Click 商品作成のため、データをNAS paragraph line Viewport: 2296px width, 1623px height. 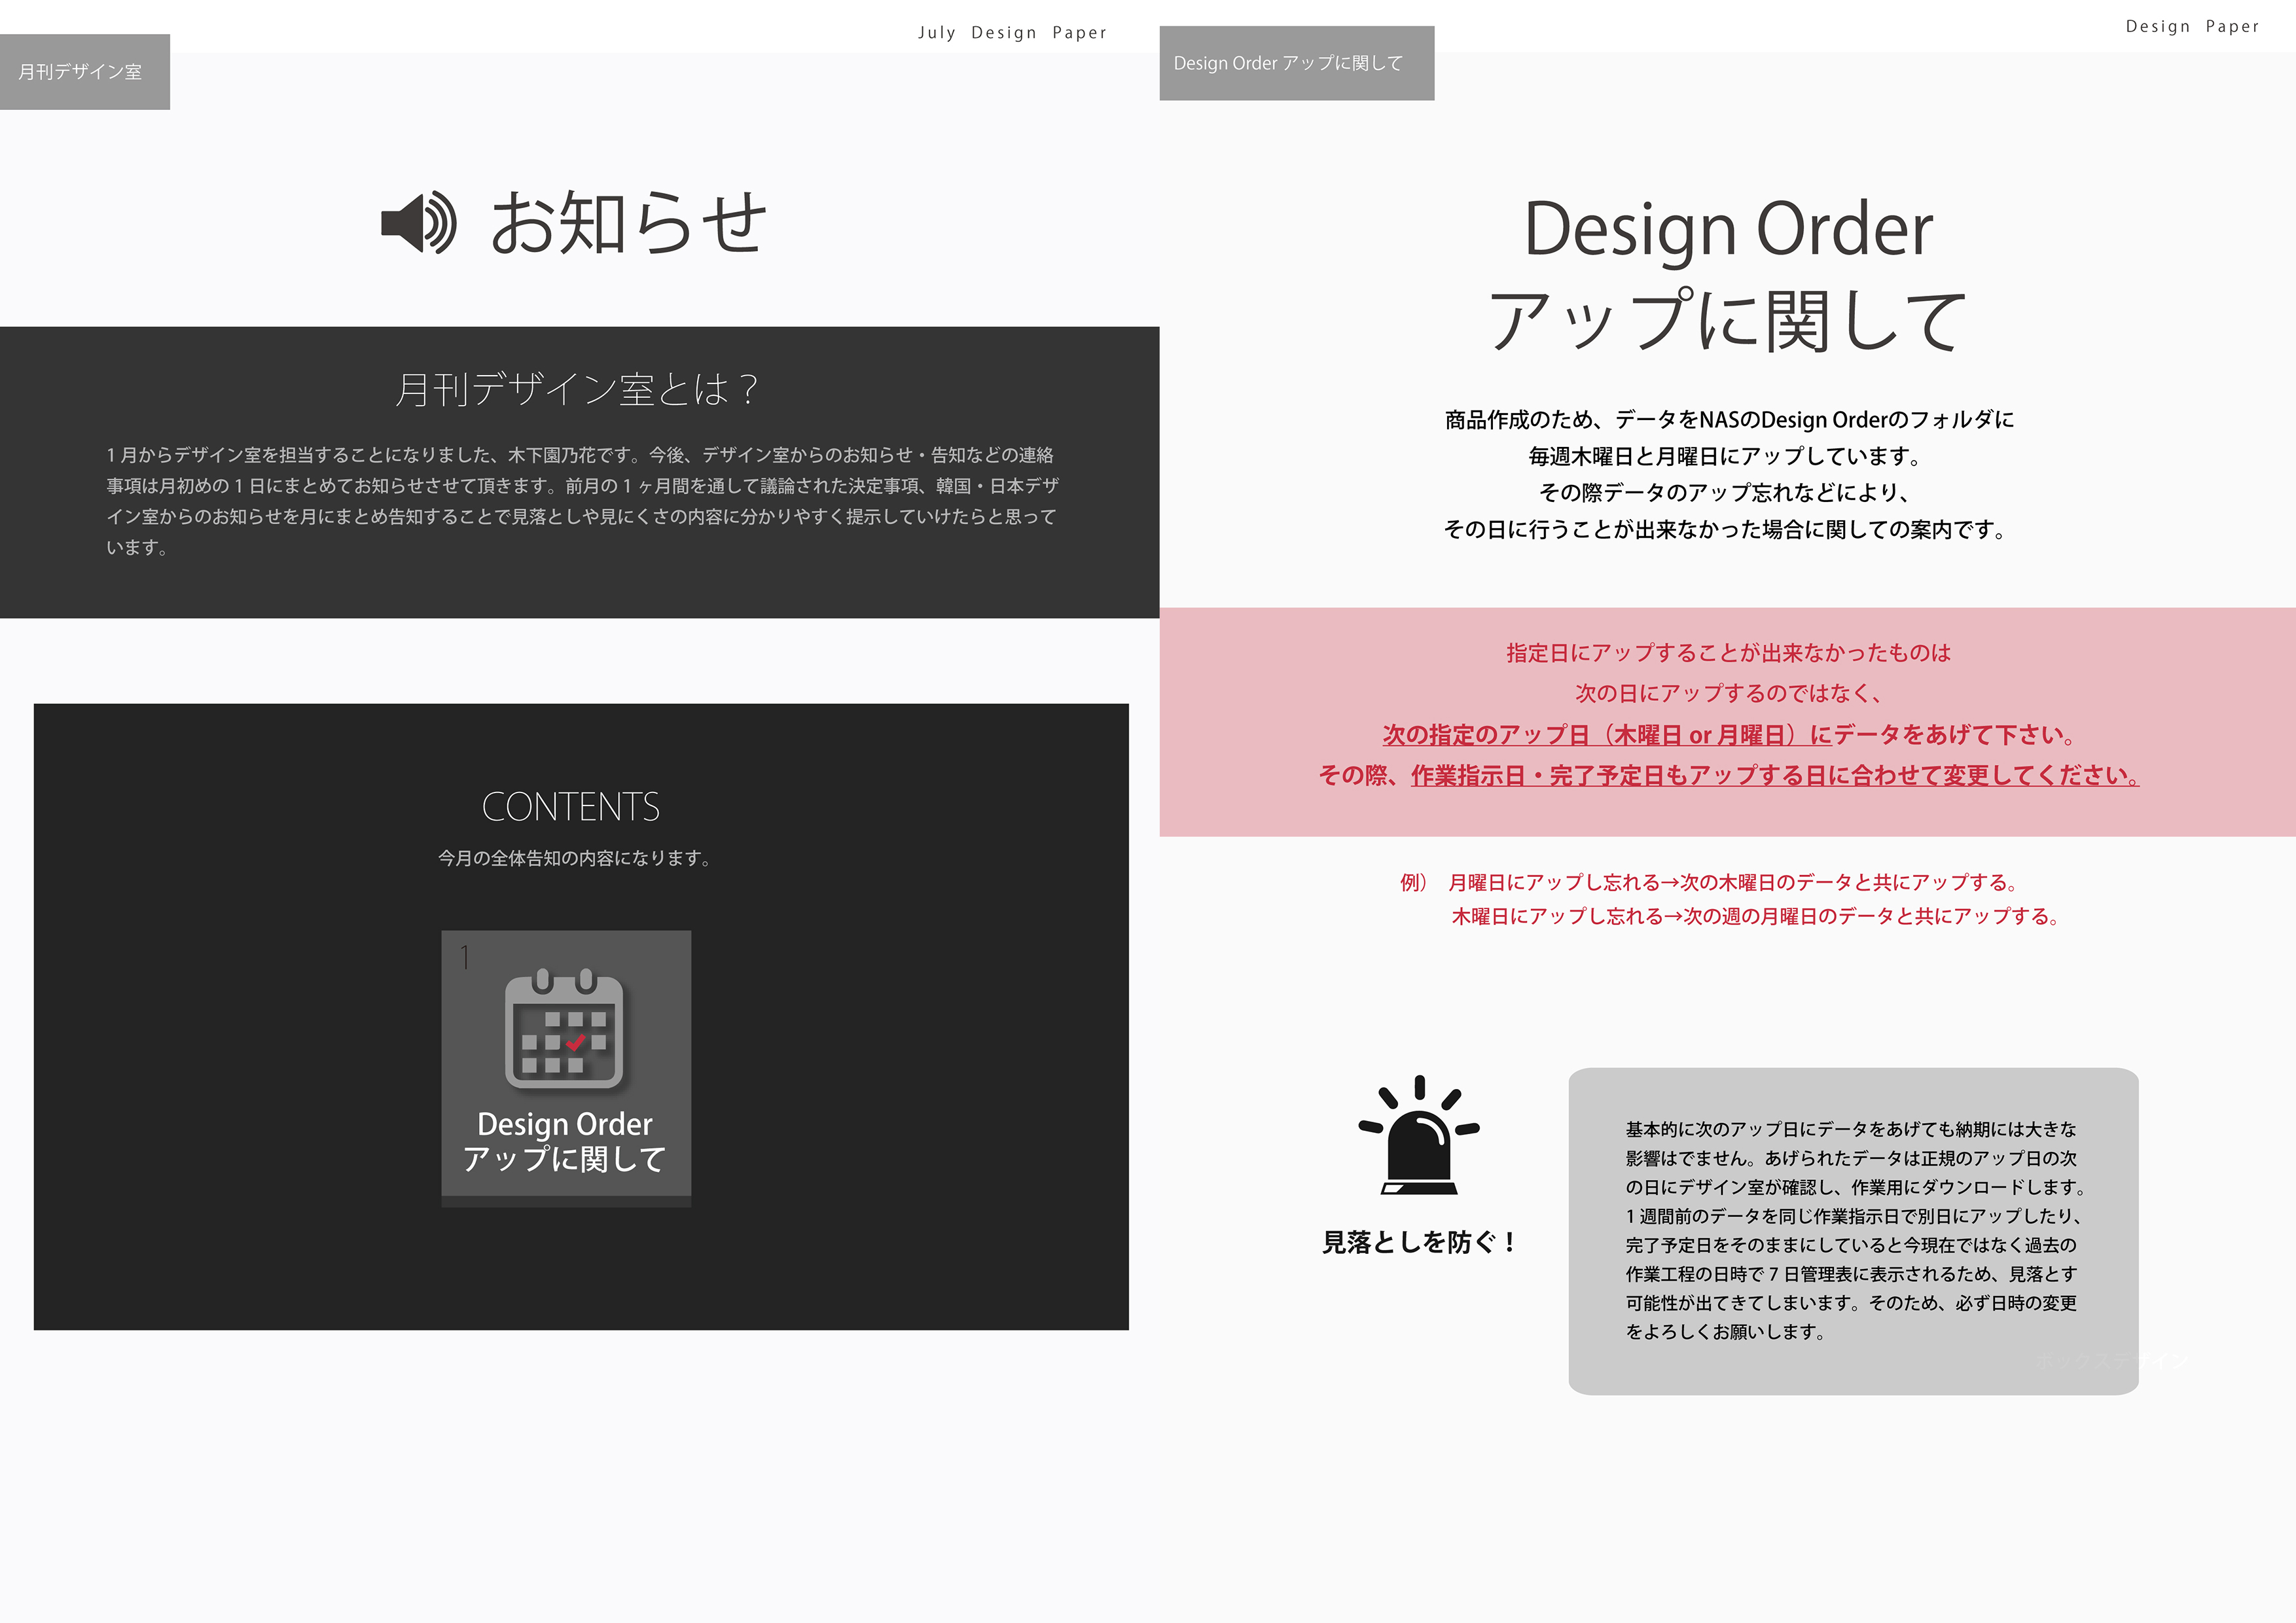click(1729, 419)
